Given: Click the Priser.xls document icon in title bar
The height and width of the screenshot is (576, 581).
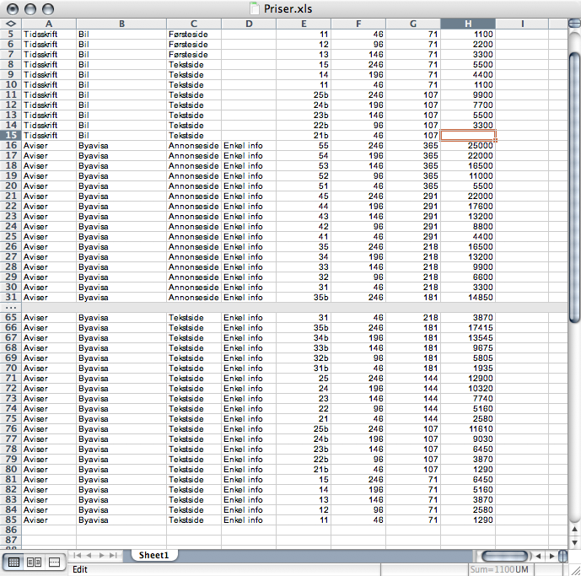Looking at the screenshot, I should pos(256,8).
